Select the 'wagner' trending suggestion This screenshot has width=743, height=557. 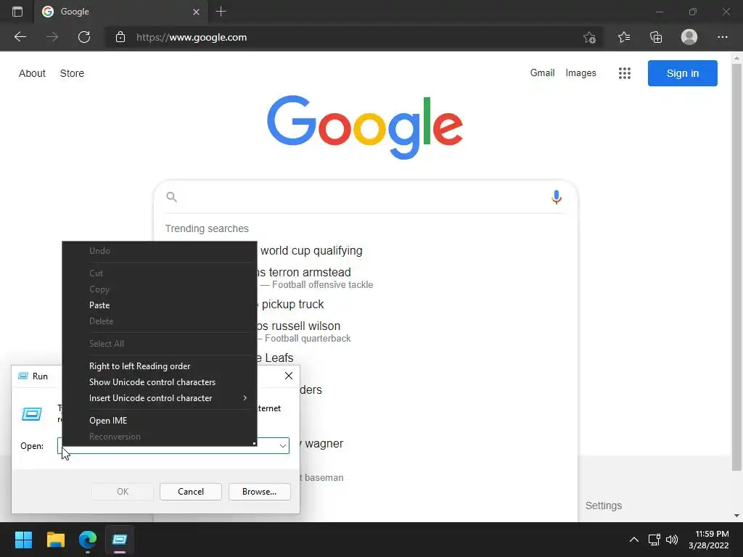pyautogui.click(x=324, y=443)
